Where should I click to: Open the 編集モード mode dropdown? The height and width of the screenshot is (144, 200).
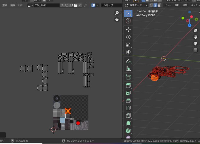[136, 5]
